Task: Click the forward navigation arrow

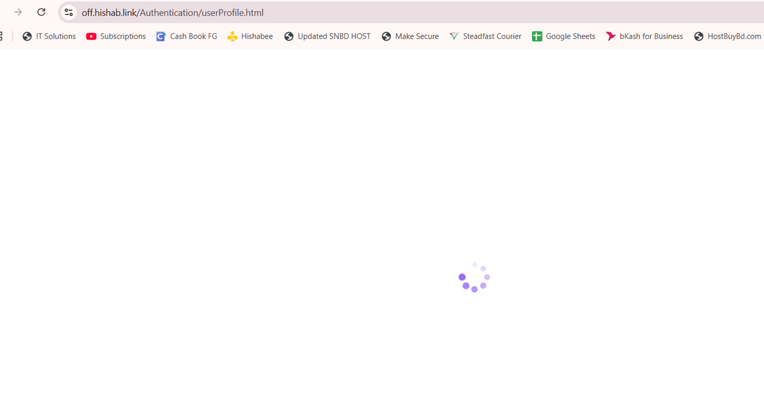Action: click(x=18, y=12)
